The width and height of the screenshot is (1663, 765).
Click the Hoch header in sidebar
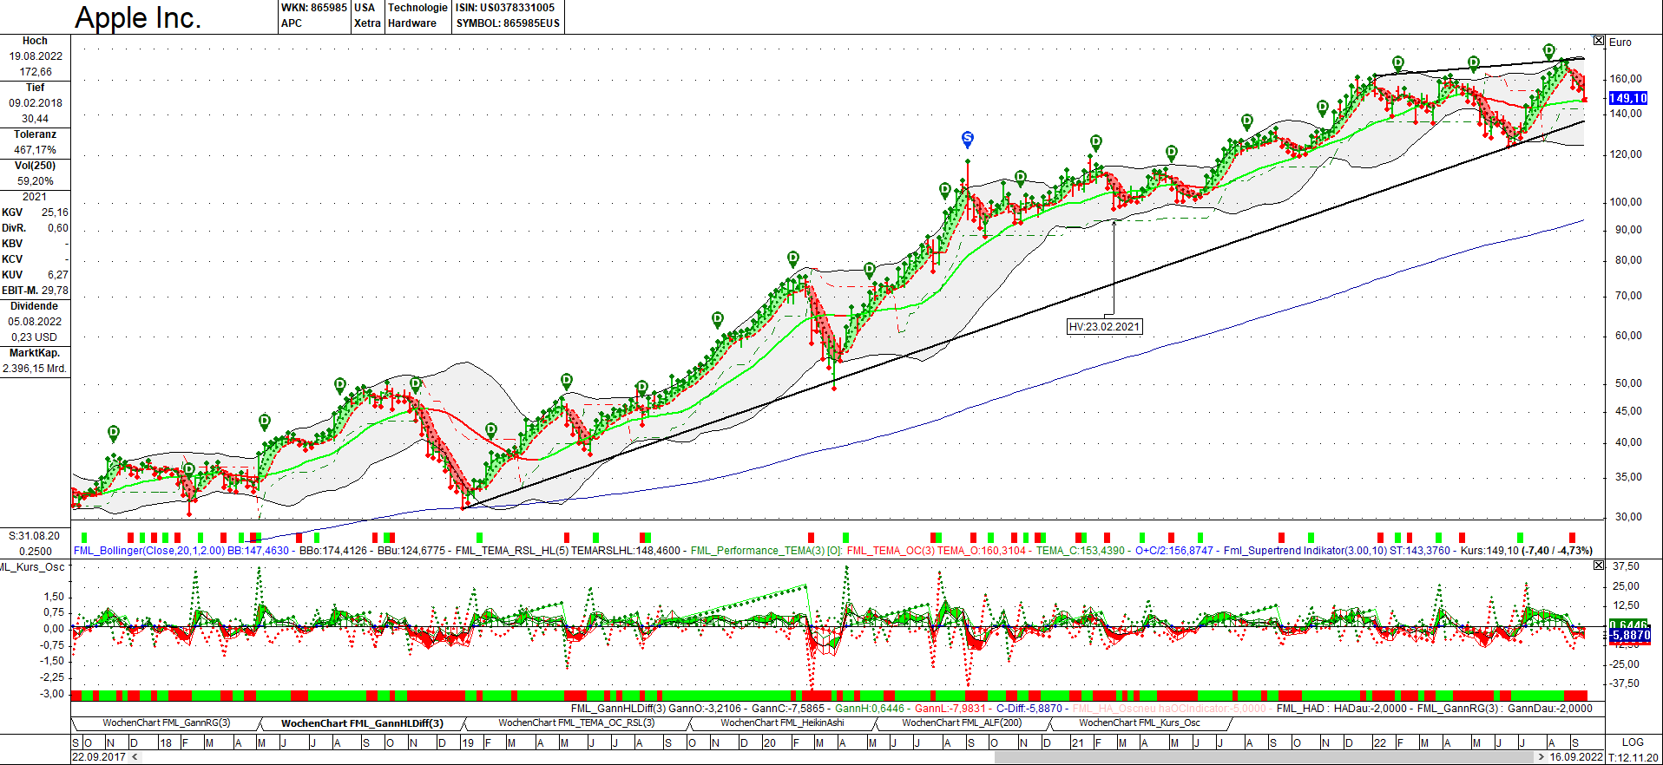(x=35, y=41)
